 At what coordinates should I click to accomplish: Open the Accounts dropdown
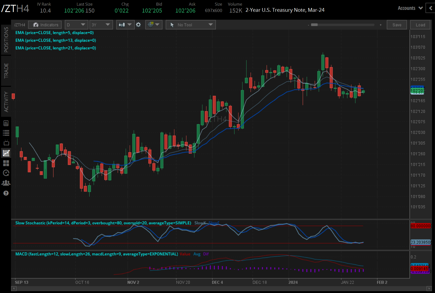[409, 8]
